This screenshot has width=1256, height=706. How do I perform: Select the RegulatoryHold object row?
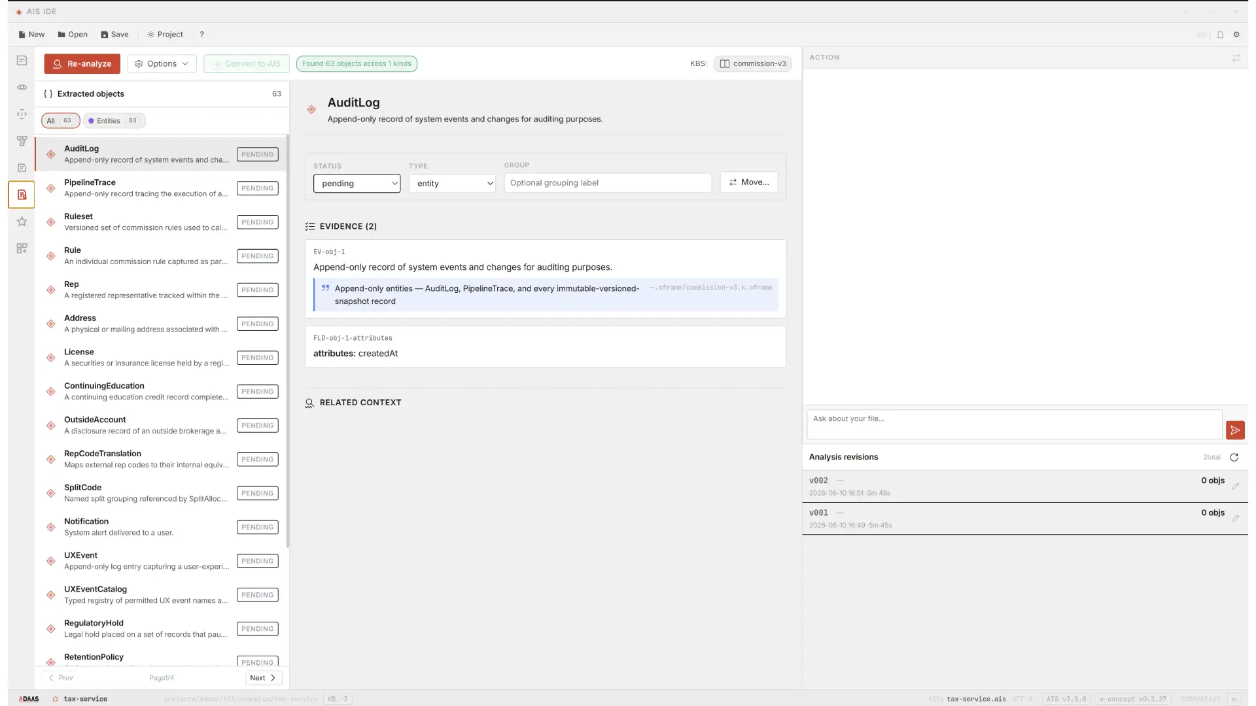161,629
